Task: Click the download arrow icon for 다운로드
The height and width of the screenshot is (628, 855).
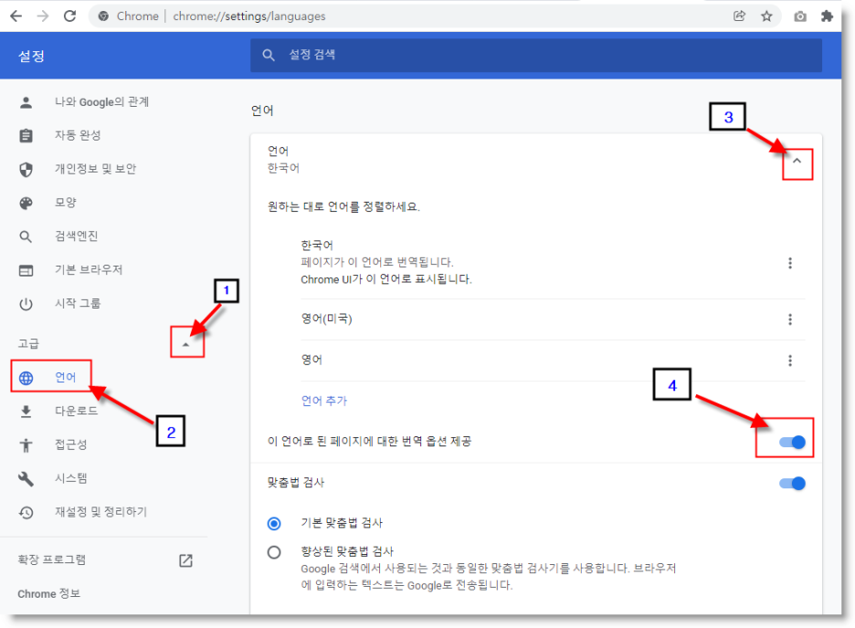Action: pos(26,412)
